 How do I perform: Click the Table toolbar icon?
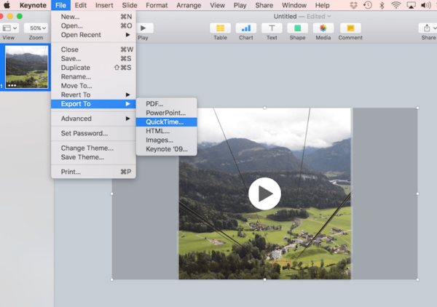point(220,28)
